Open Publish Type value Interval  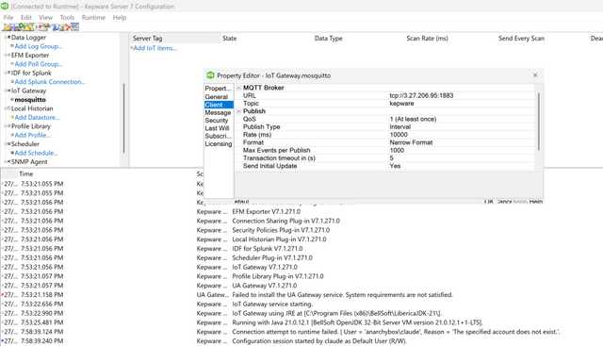pos(461,126)
